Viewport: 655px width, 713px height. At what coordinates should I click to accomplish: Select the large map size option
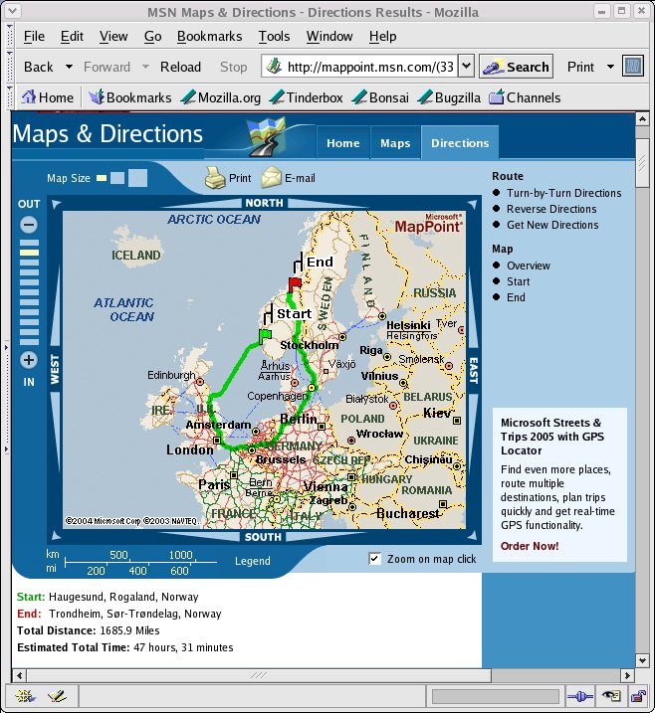(x=137, y=178)
